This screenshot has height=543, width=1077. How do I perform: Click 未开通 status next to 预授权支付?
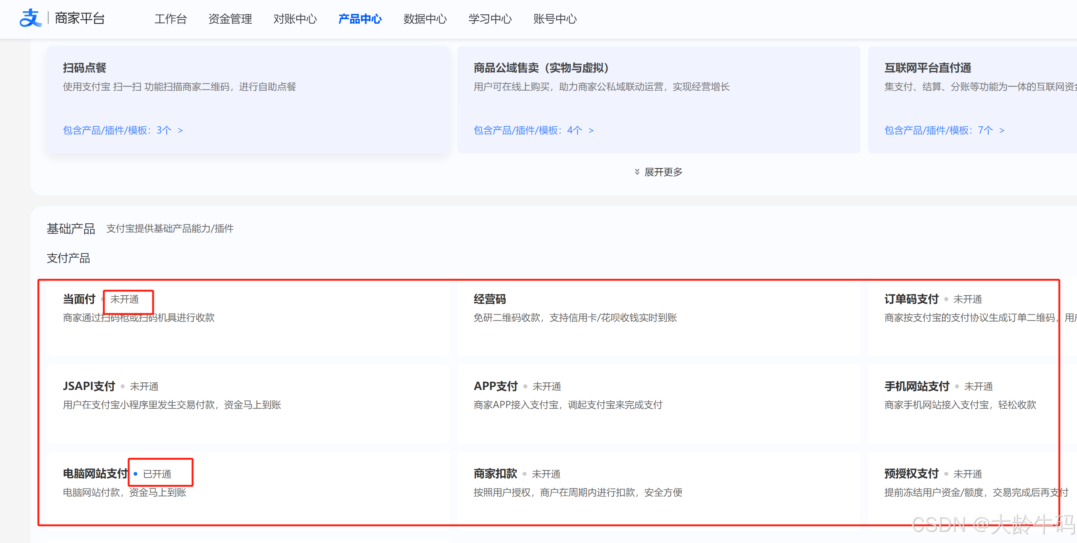pyautogui.click(x=968, y=474)
